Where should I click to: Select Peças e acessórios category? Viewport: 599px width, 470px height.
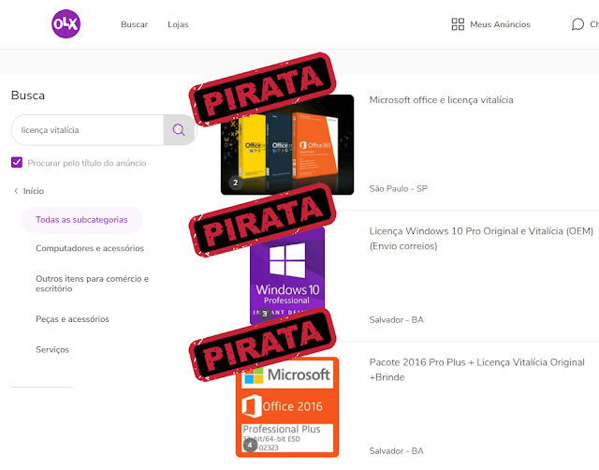tap(72, 319)
